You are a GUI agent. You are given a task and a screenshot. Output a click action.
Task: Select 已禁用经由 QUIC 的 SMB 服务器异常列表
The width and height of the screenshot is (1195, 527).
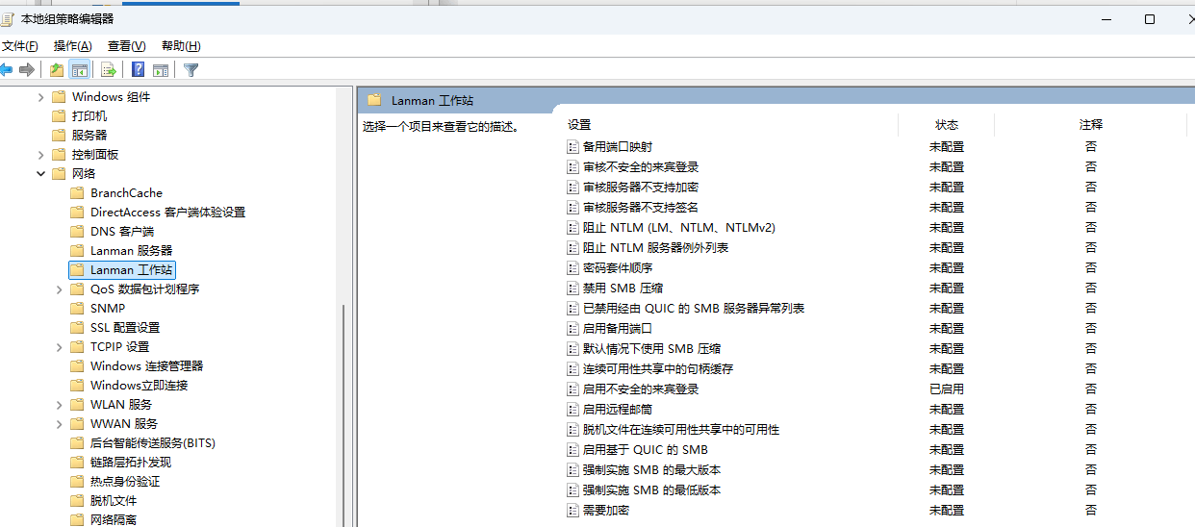pyautogui.click(x=694, y=309)
